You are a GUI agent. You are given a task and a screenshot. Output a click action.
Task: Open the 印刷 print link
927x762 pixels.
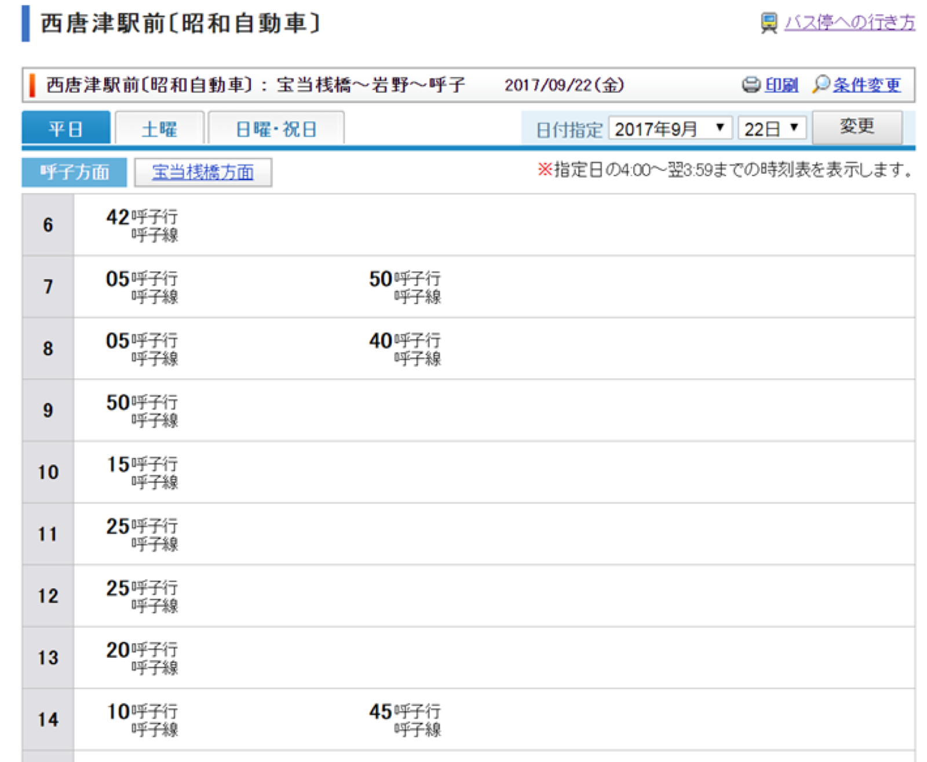tap(782, 85)
